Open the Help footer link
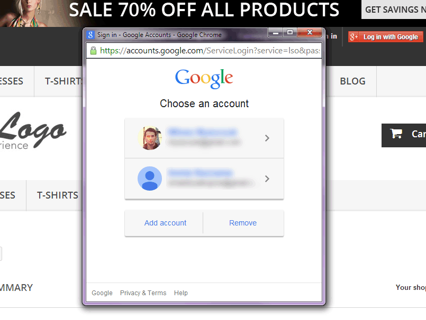This screenshot has width=426, height=320. click(181, 293)
